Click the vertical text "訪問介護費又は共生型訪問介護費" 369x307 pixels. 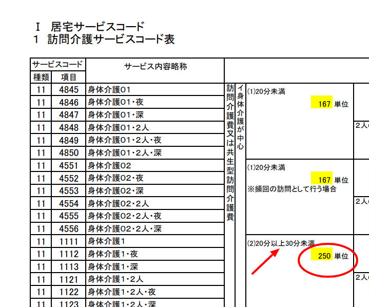click(x=230, y=151)
